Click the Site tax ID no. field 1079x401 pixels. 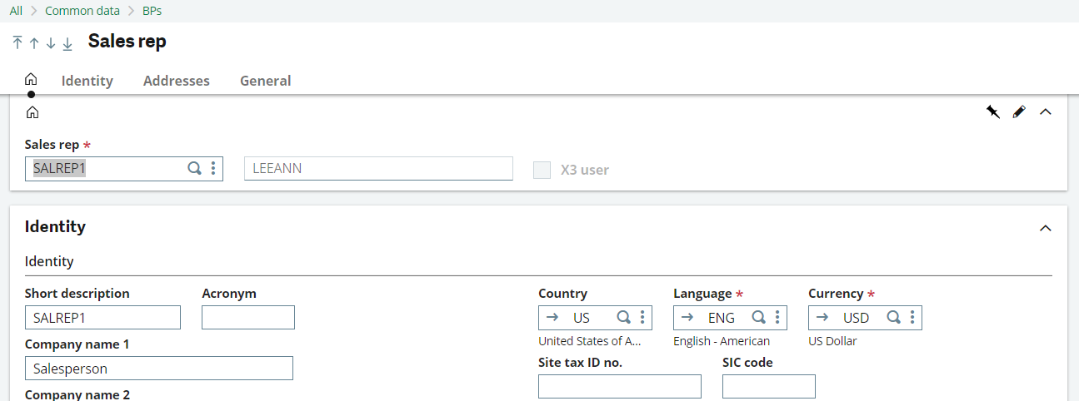coord(619,386)
